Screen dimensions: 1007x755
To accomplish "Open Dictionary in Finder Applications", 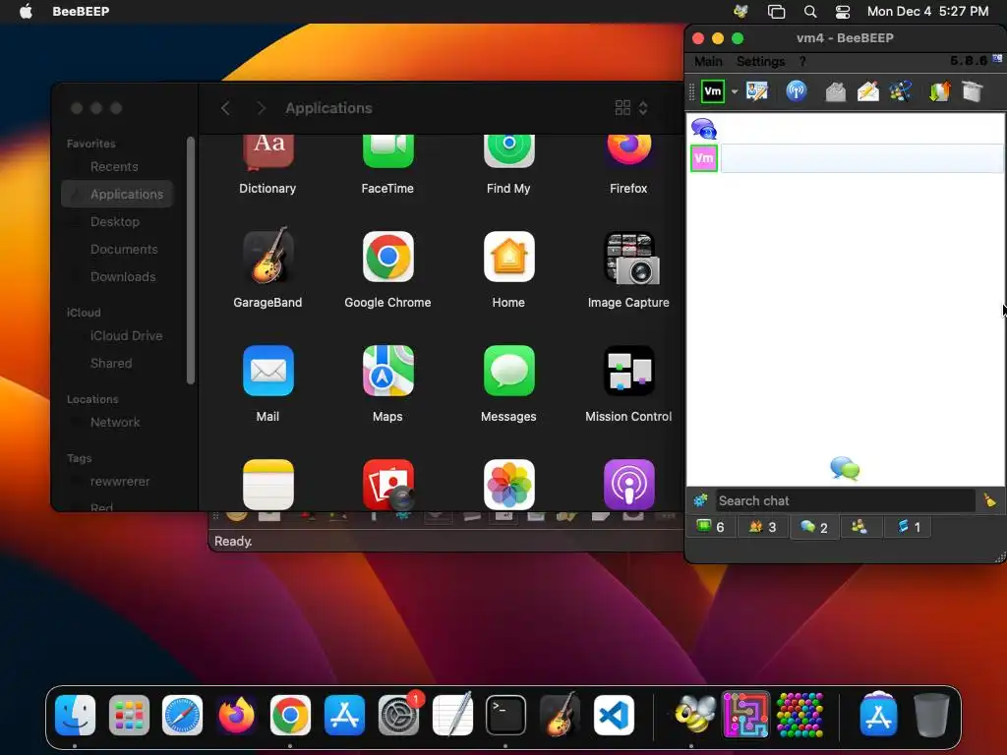I will (x=267, y=164).
